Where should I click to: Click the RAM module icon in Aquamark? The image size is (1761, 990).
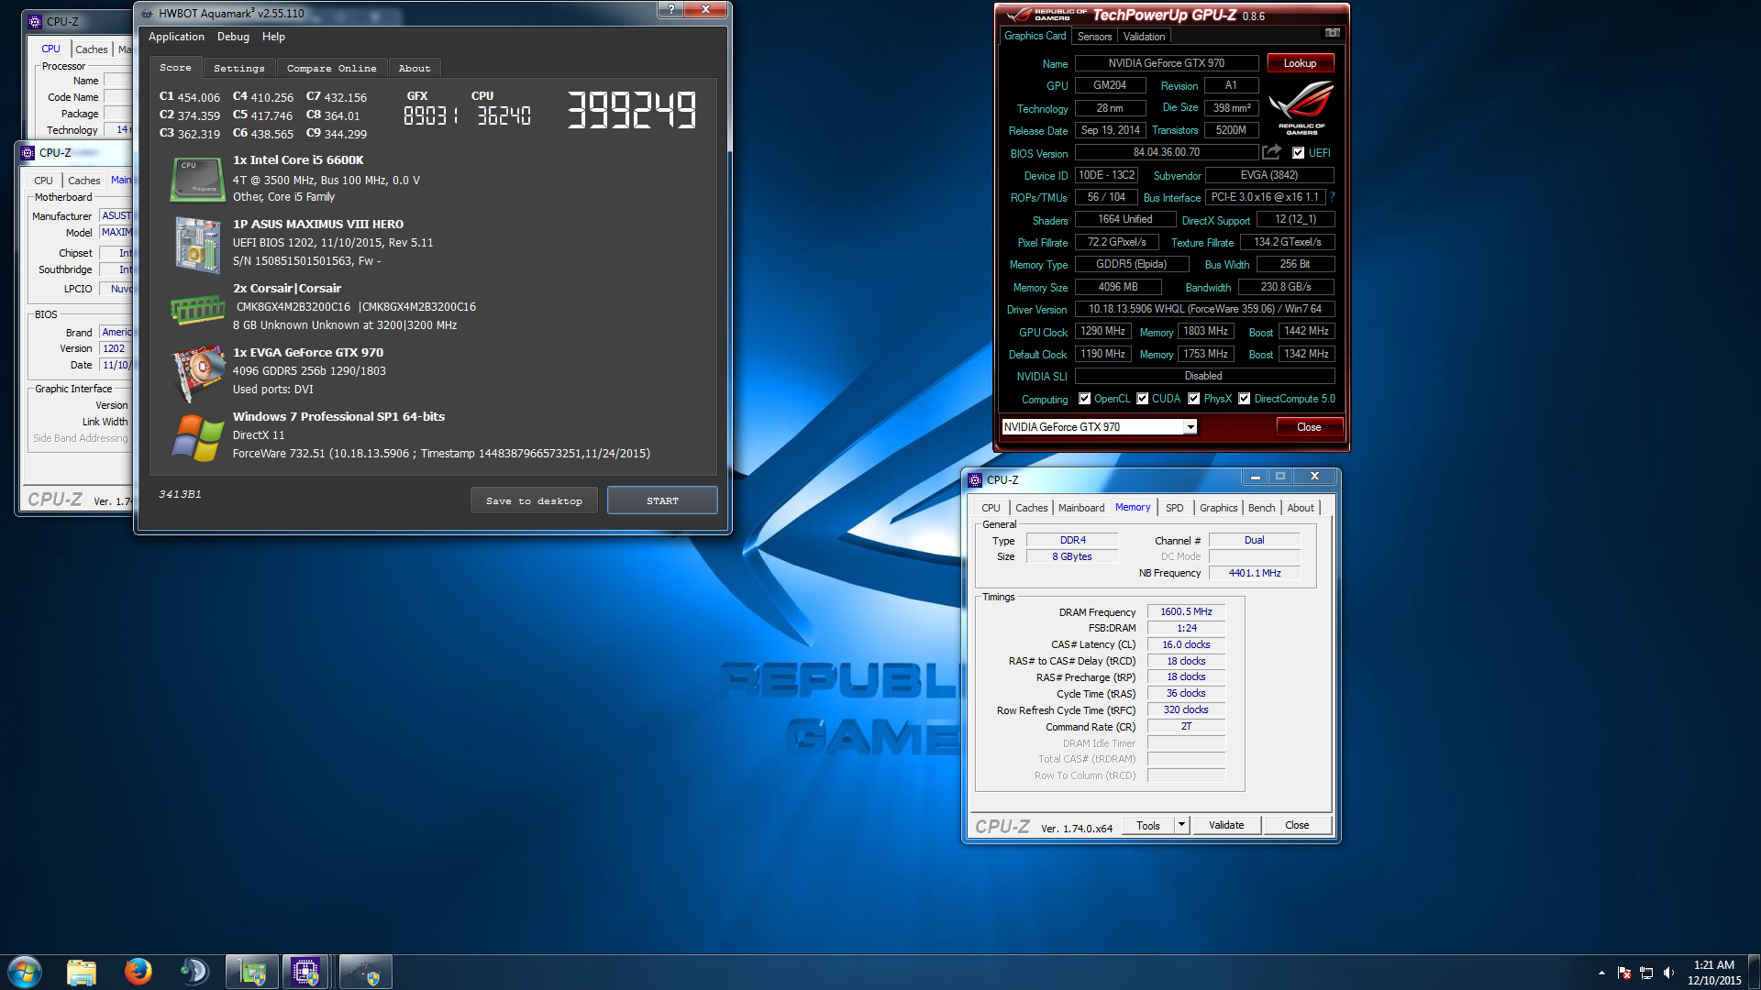pos(197,309)
